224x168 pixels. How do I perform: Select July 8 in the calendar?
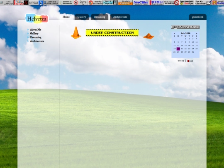point(185,42)
